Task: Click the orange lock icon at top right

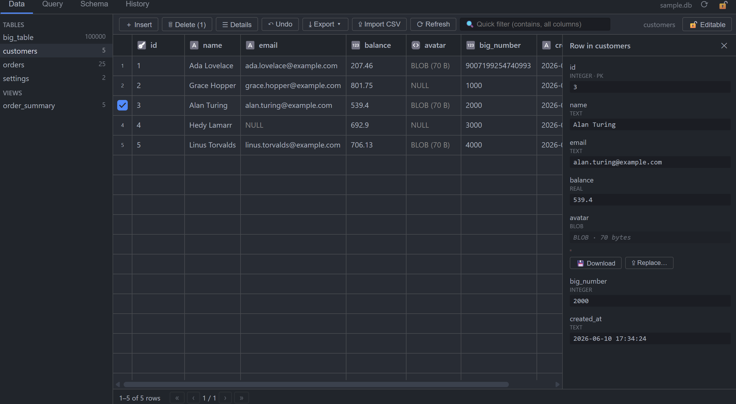Action: 723,5
